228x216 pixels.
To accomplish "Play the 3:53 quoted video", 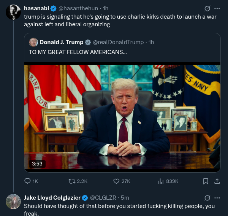I will 122,117.
